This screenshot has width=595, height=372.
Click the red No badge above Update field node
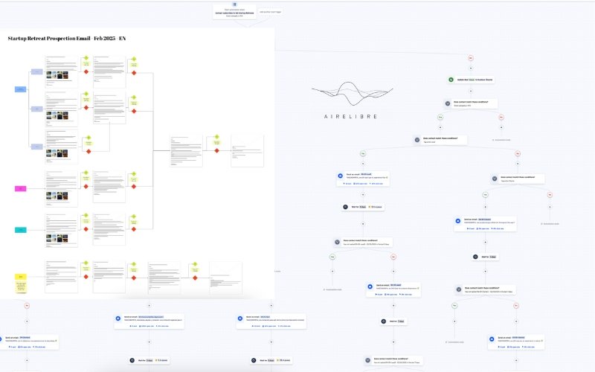(471, 57)
